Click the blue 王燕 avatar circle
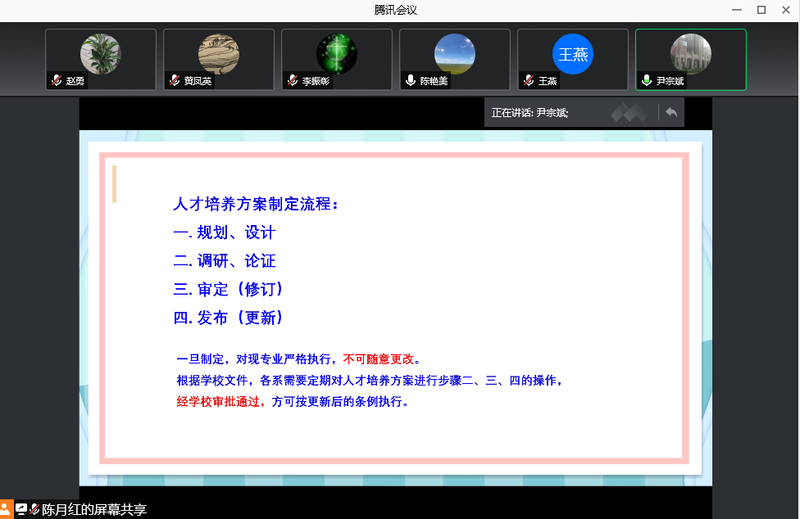Screen dimensions: 800x519 click(x=572, y=54)
